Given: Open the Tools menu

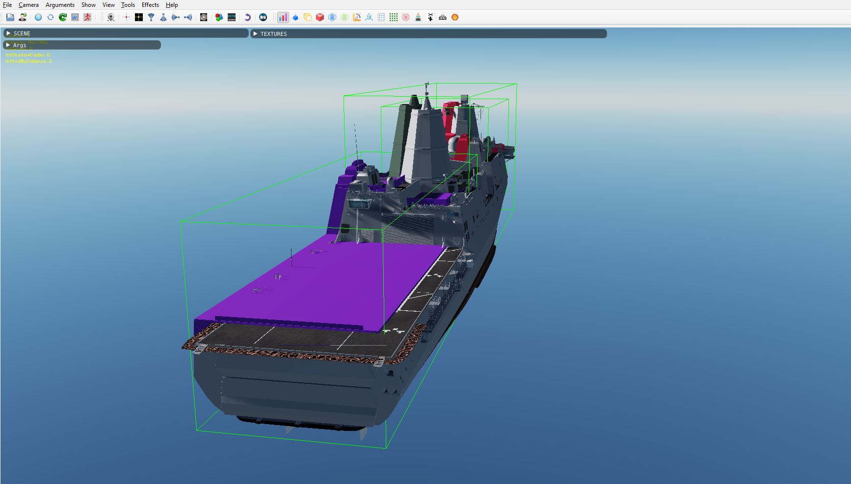Looking at the screenshot, I should click(128, 5).
